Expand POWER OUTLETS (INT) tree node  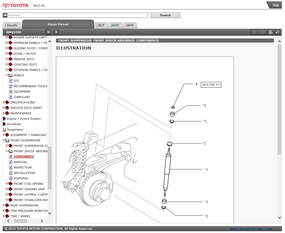coord(7,37)
